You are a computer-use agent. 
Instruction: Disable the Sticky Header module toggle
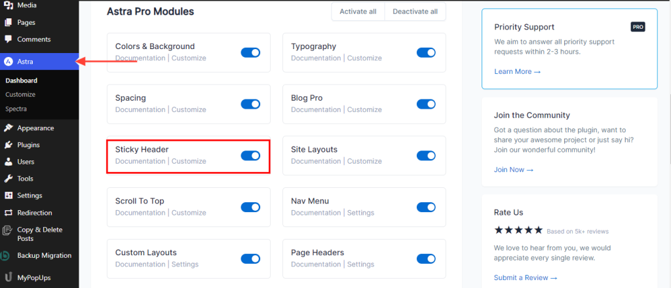pos(250,156)
